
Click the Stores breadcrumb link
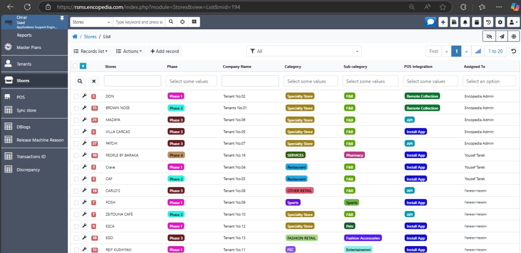click(x=90, y=37)
